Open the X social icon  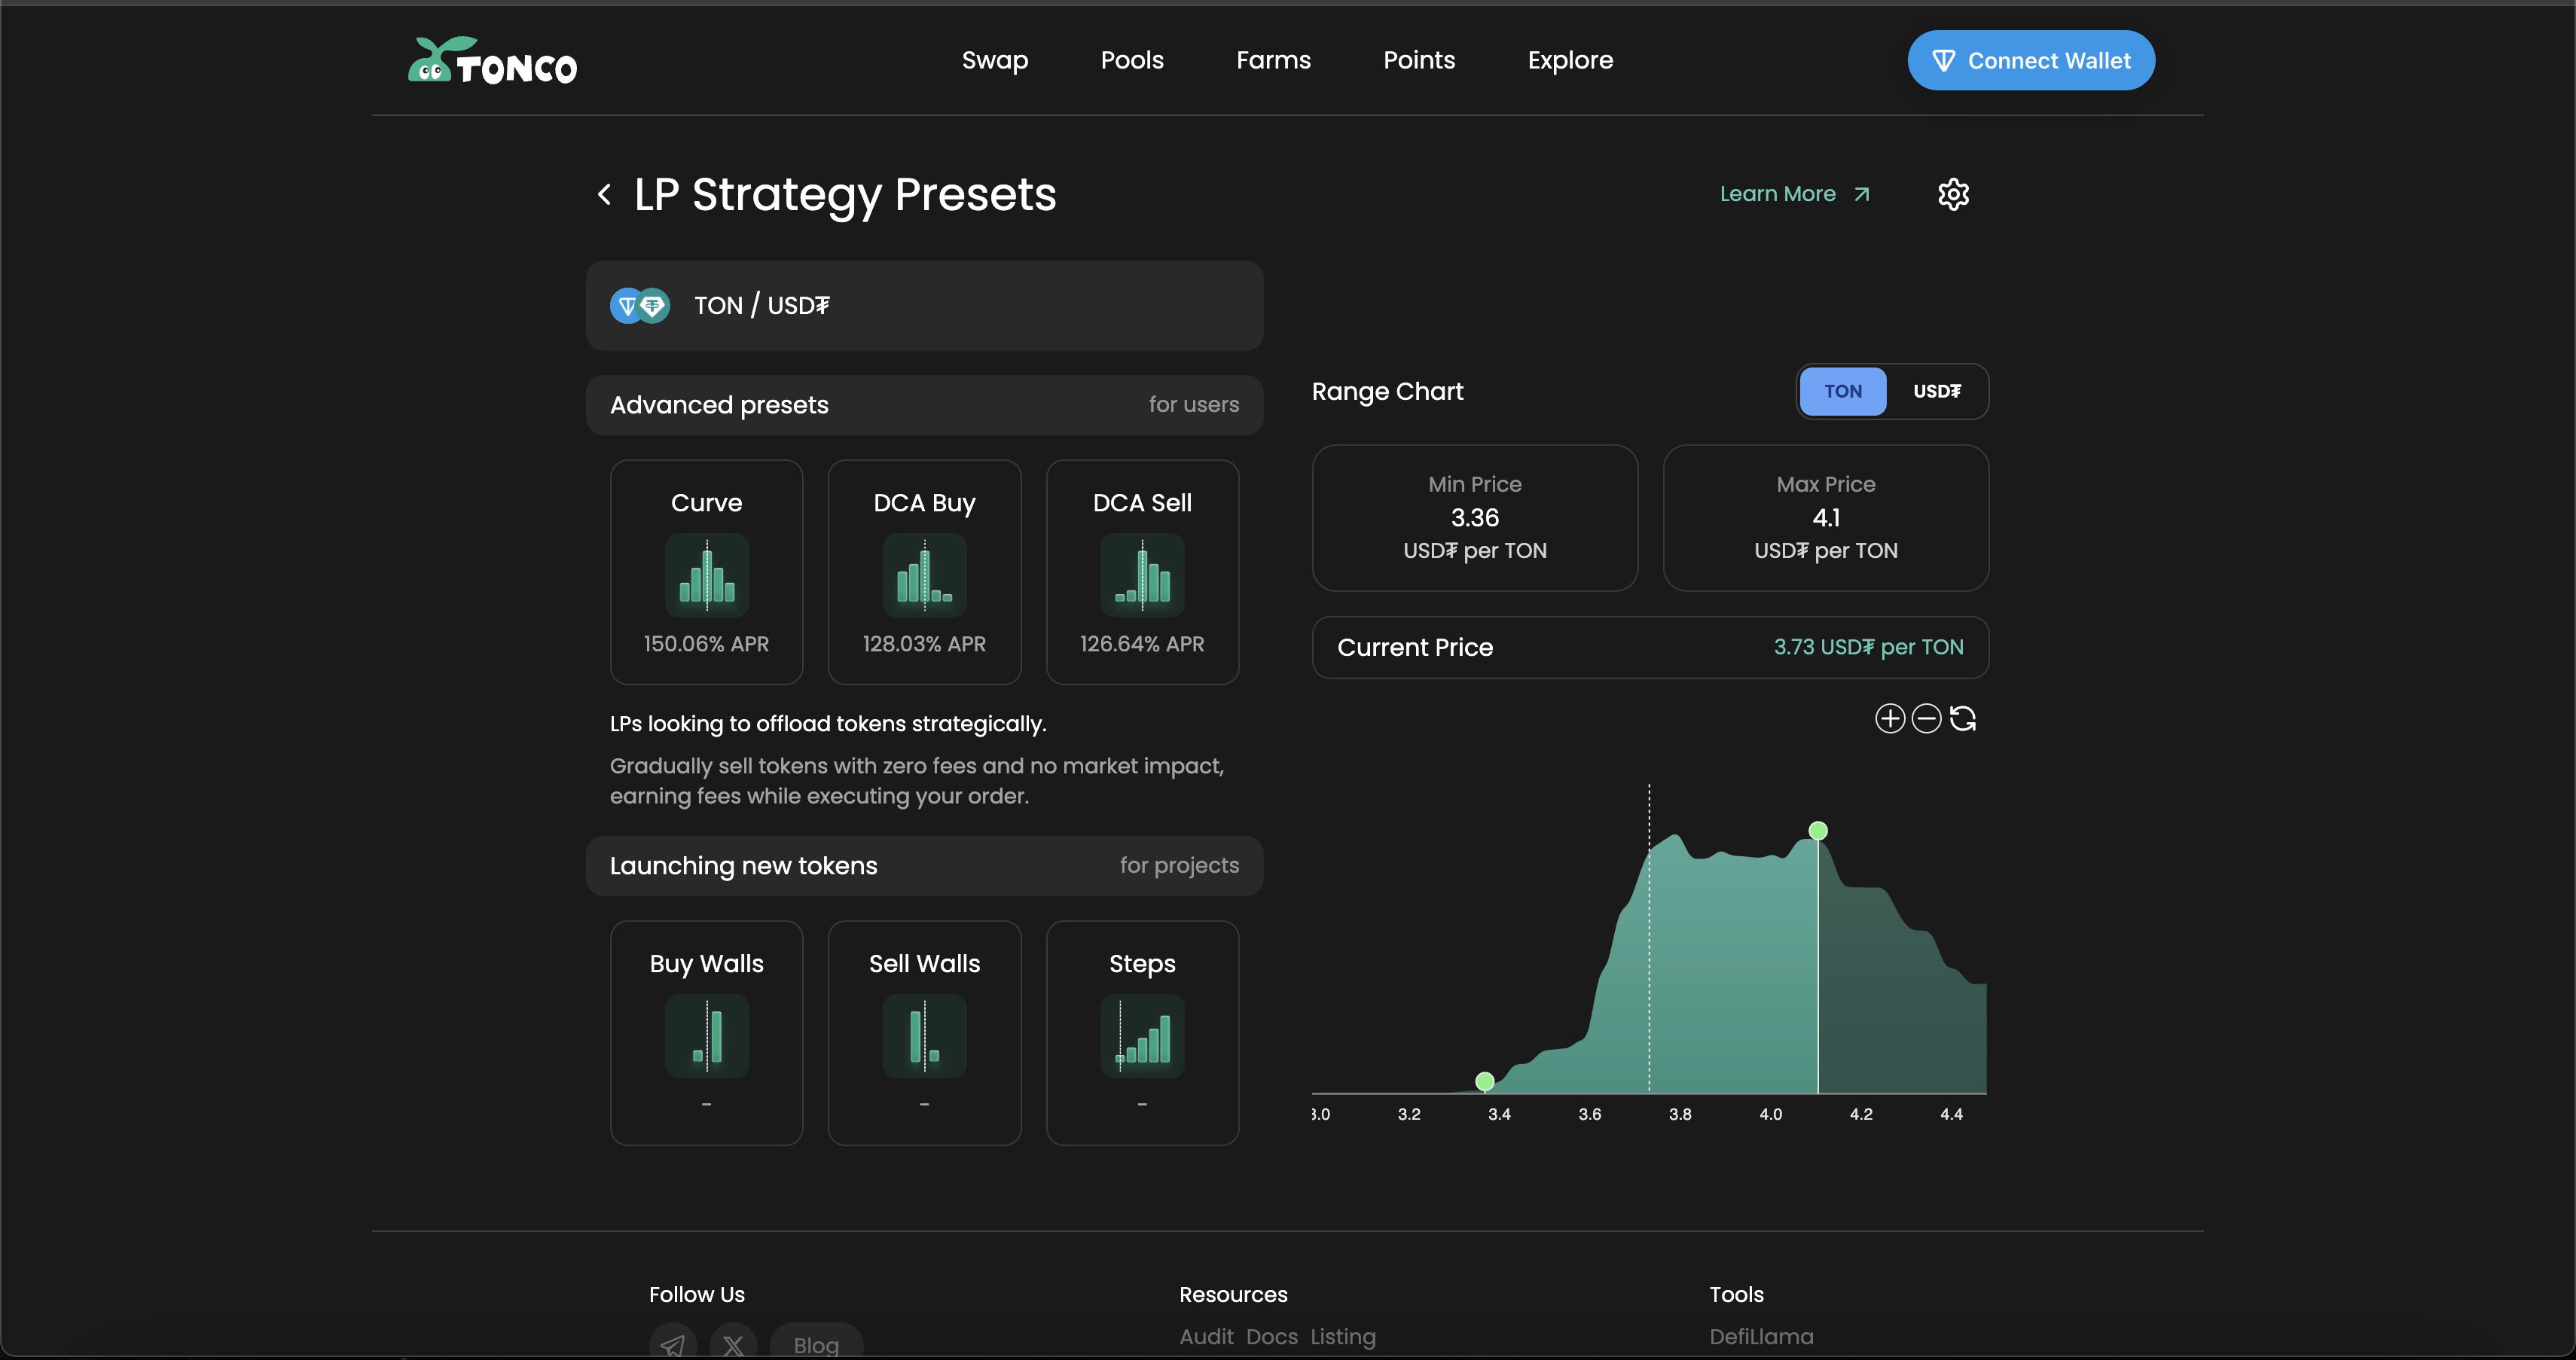tap(733, 1344)
